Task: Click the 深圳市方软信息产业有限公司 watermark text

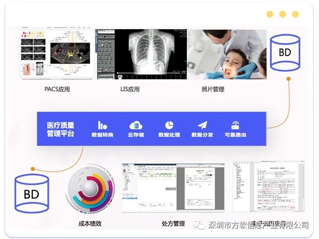Action: (x=258, y=225)
